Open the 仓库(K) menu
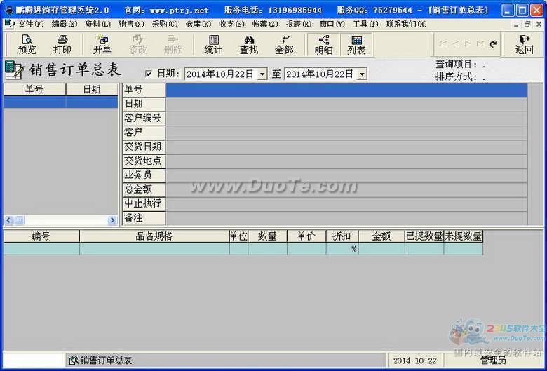Screen dimensions: 547x371 tap(198, 24)
